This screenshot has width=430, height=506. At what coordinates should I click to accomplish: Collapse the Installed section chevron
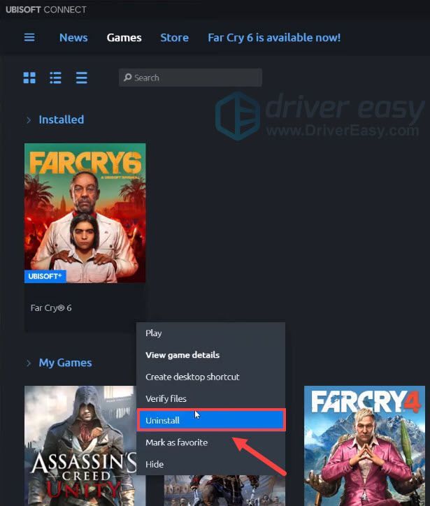tap(29, 120)
